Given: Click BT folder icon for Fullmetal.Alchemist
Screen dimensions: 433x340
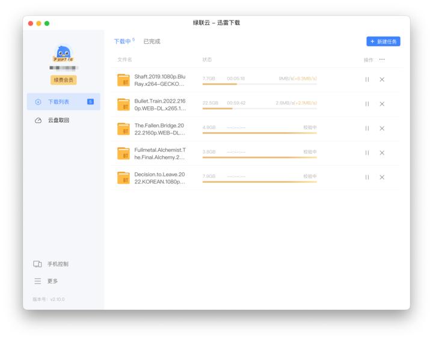Looking at the screenshot, I should click(x=123, y=153).
